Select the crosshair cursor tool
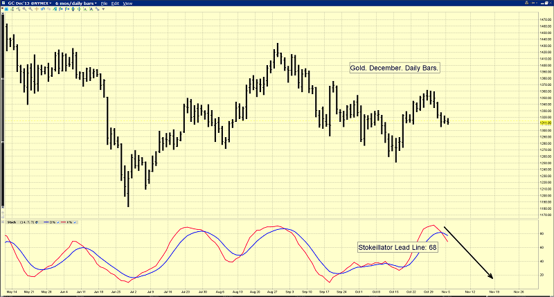554x297 pixels. (37, 9)
